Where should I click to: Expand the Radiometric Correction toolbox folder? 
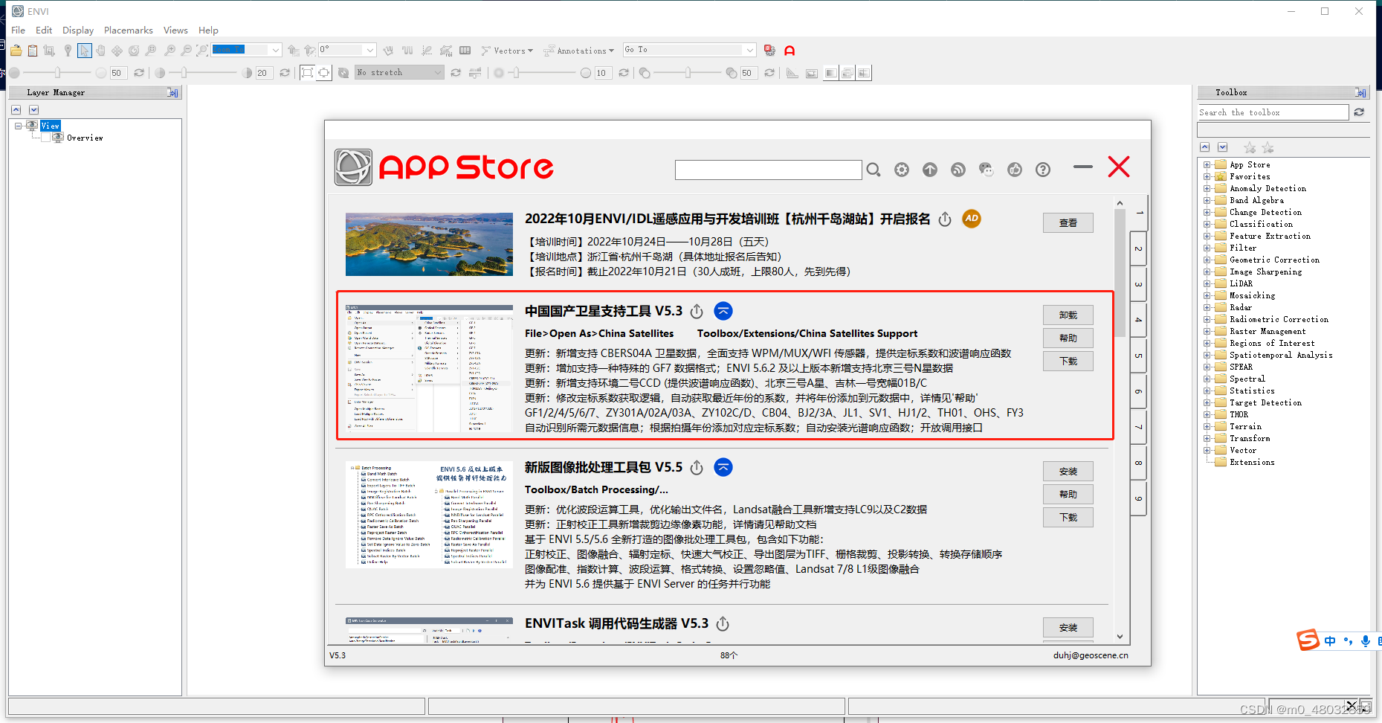pyautogui.click(x=1207, y=319)
